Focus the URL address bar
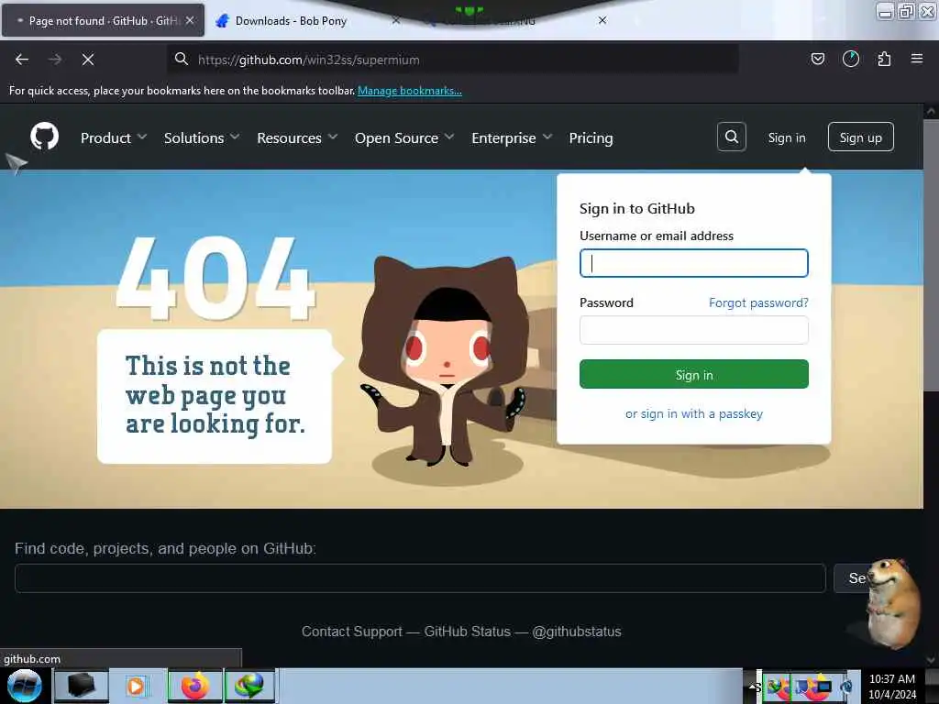This screenshot has width=939, height=704. click(452, 60)
